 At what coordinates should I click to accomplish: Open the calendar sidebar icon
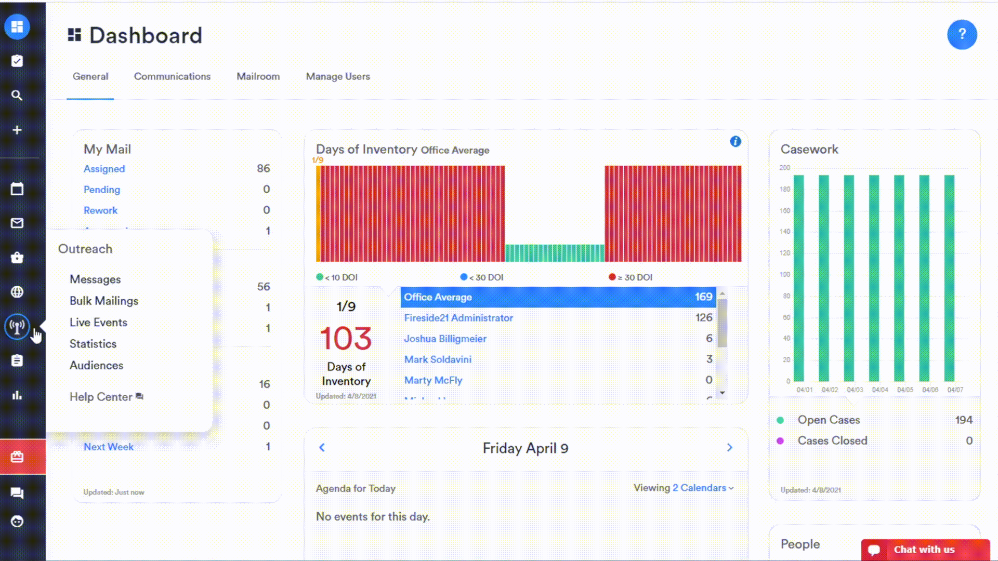click(17, 189)
